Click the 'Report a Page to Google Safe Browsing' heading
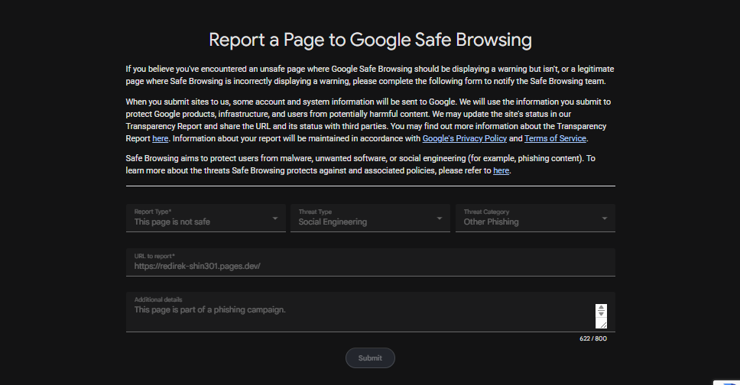Viewport: 740px width, 385px height. (x=371, y=40)
